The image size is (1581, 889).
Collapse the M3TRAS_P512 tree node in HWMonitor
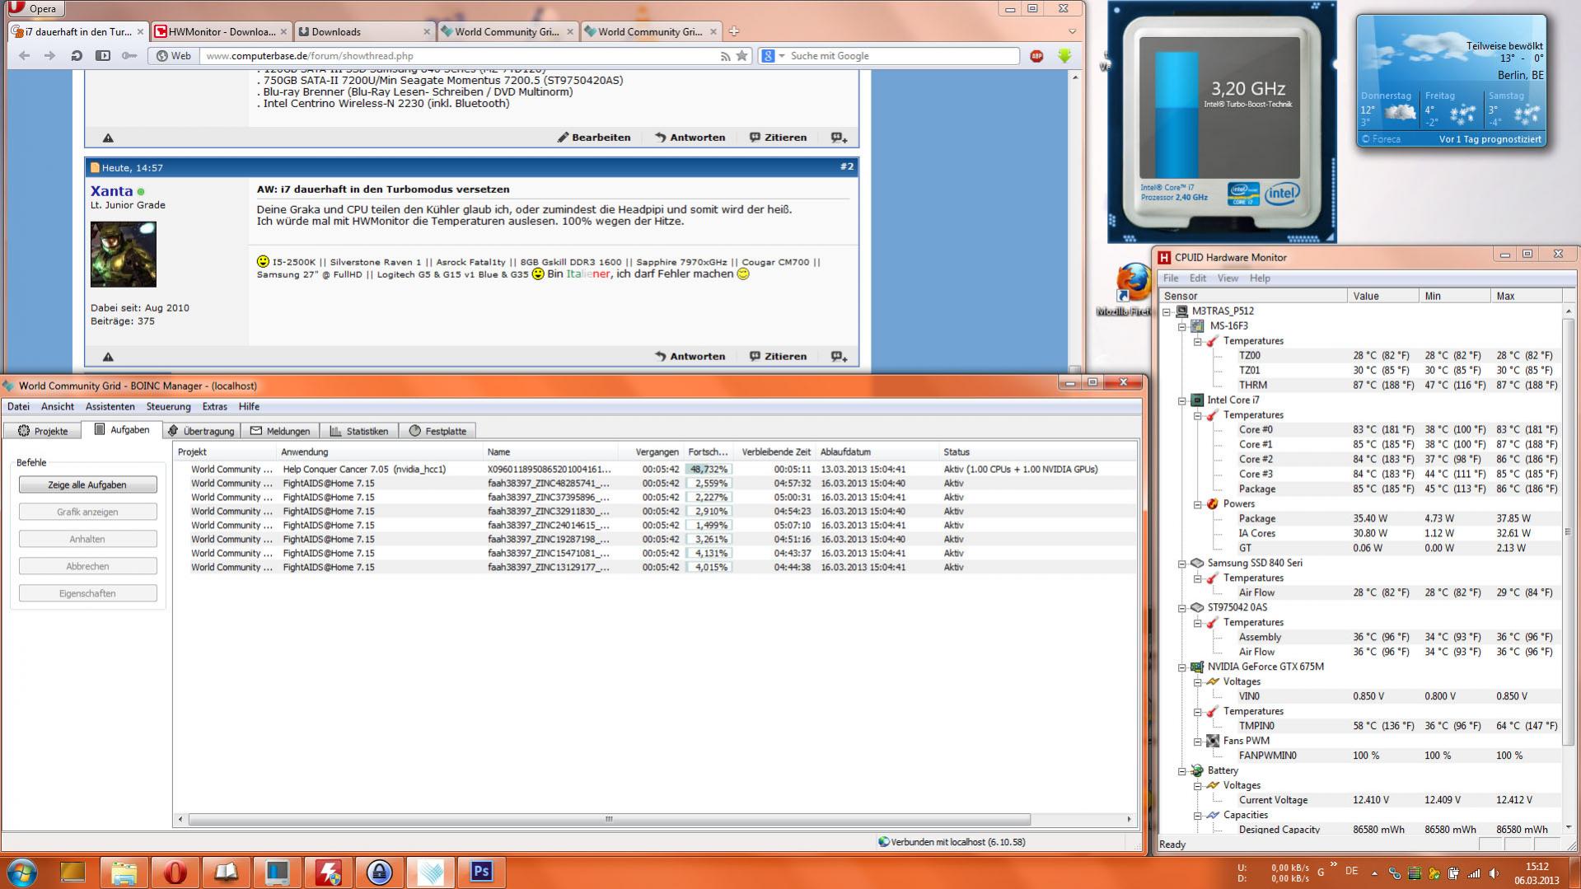(1167, 311)
